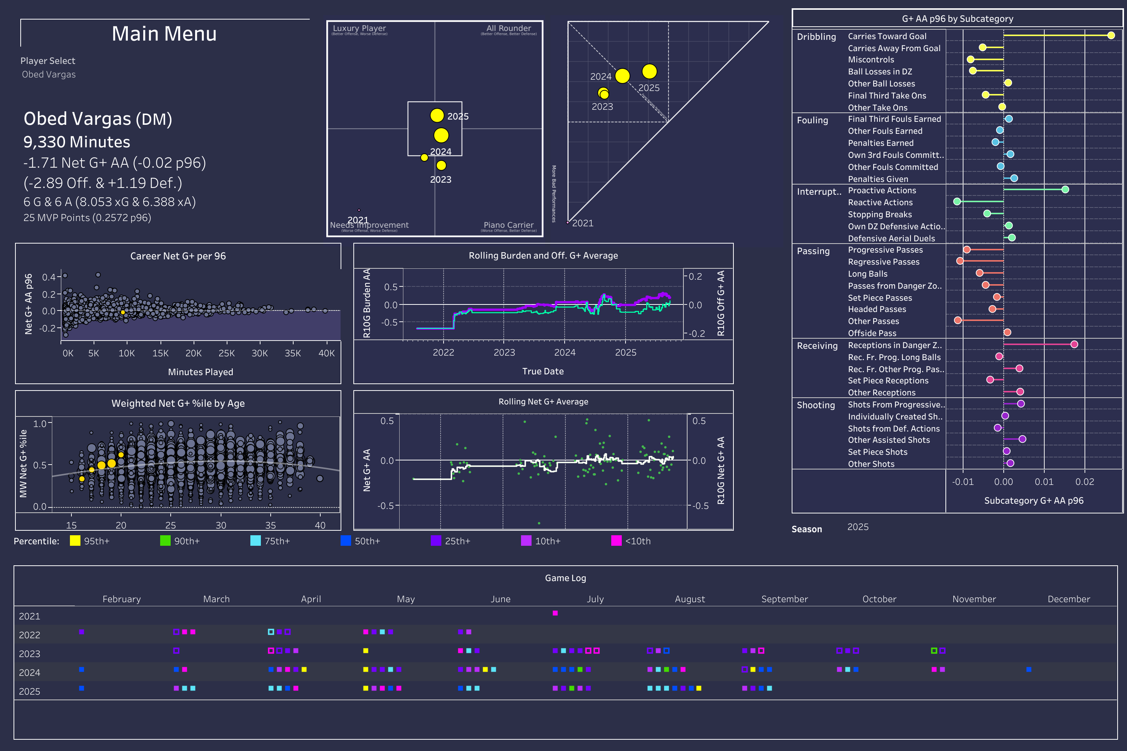Select the green 90th+ percentile legend swatch
Viewport: 1127px width, 751px height.
tap(165, 541)
